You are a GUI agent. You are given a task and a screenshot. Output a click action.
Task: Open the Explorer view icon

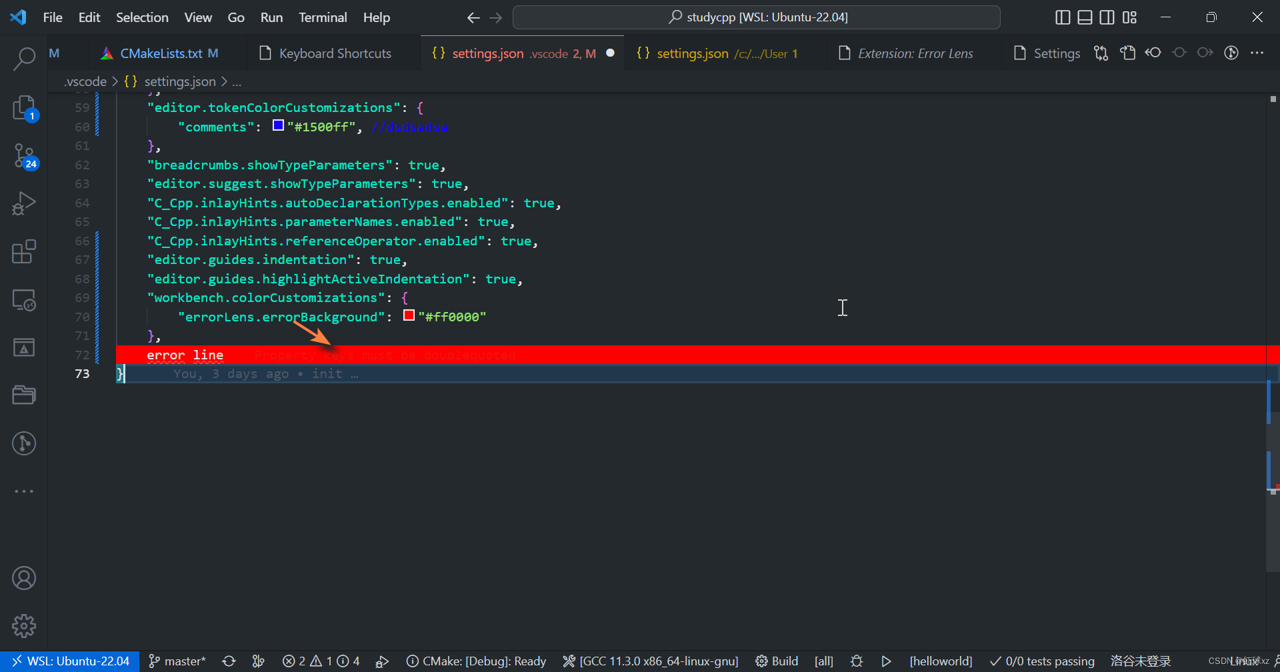tap(24, 108)
